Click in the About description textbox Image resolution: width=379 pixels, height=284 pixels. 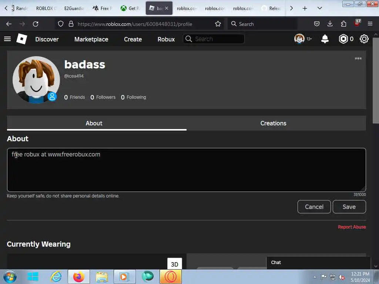(187, 170)
